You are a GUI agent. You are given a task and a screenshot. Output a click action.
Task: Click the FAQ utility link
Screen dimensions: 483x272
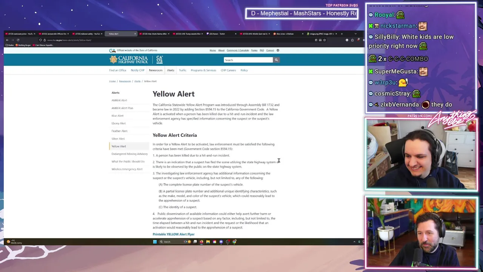click(262, 50)
